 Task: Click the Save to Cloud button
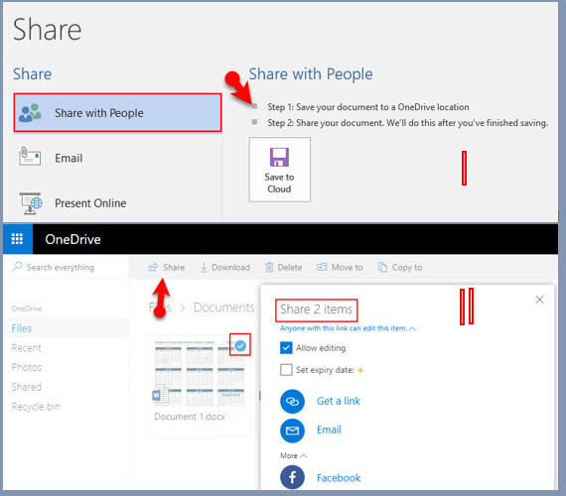click(x=279, y=170)
